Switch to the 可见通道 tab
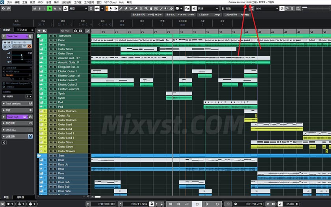331x207 pixels. click(x=22, y=30)
